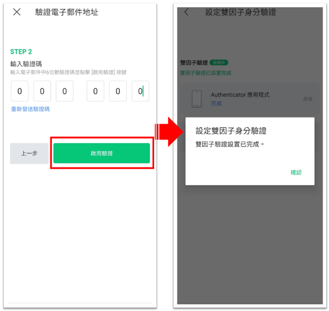Select the first verification code digit box
This screenshot has height=311, width=329.
click(x=20, y=91)
